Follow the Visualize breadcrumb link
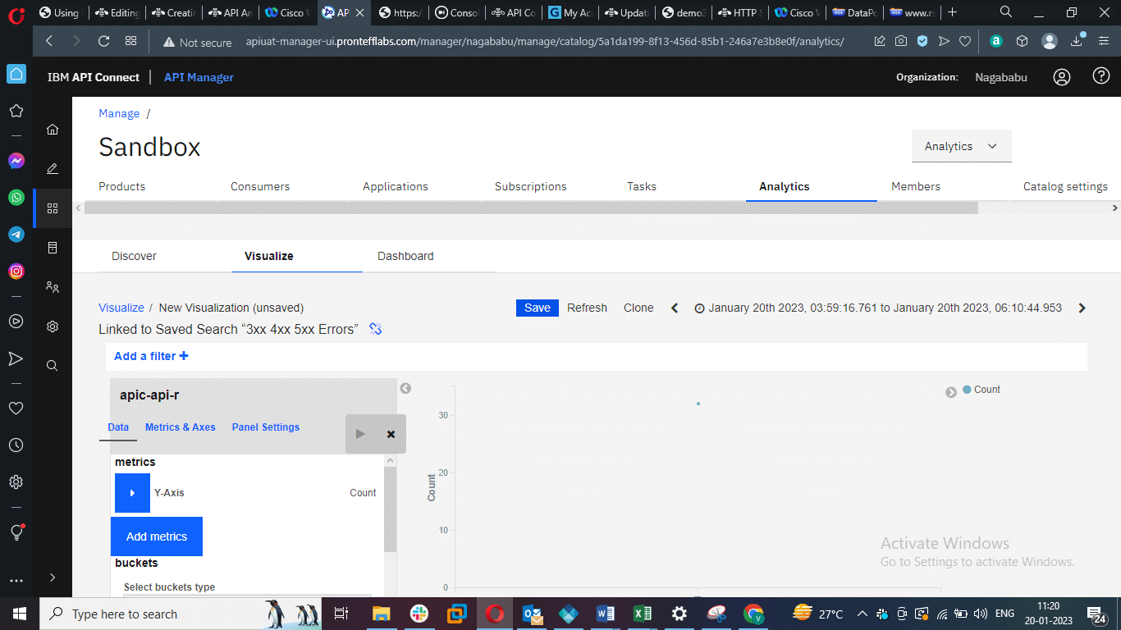 (121, 308)
